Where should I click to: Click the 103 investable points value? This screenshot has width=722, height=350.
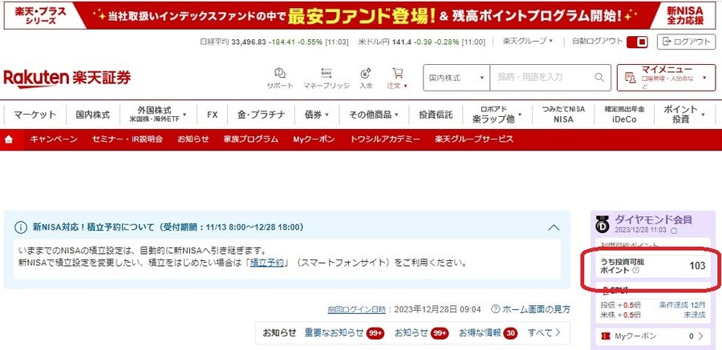coord(697,265)
